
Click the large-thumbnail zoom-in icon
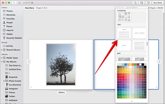coord(32,3)
